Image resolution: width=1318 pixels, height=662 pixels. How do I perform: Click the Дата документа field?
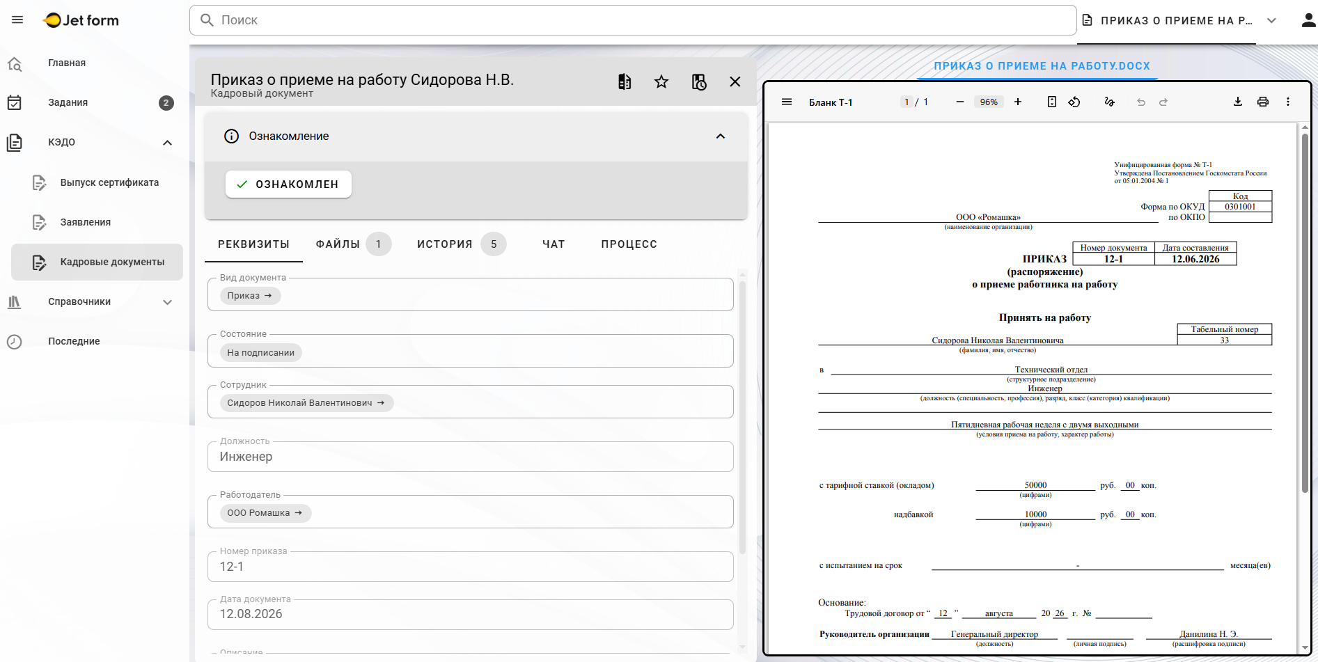pyautogui.click(x=471, y=615)
